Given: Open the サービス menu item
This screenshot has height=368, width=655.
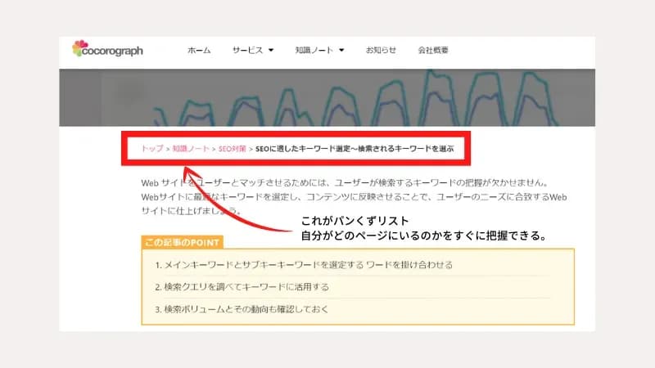Looking at the screenshot, I should [x=248, y=50].
